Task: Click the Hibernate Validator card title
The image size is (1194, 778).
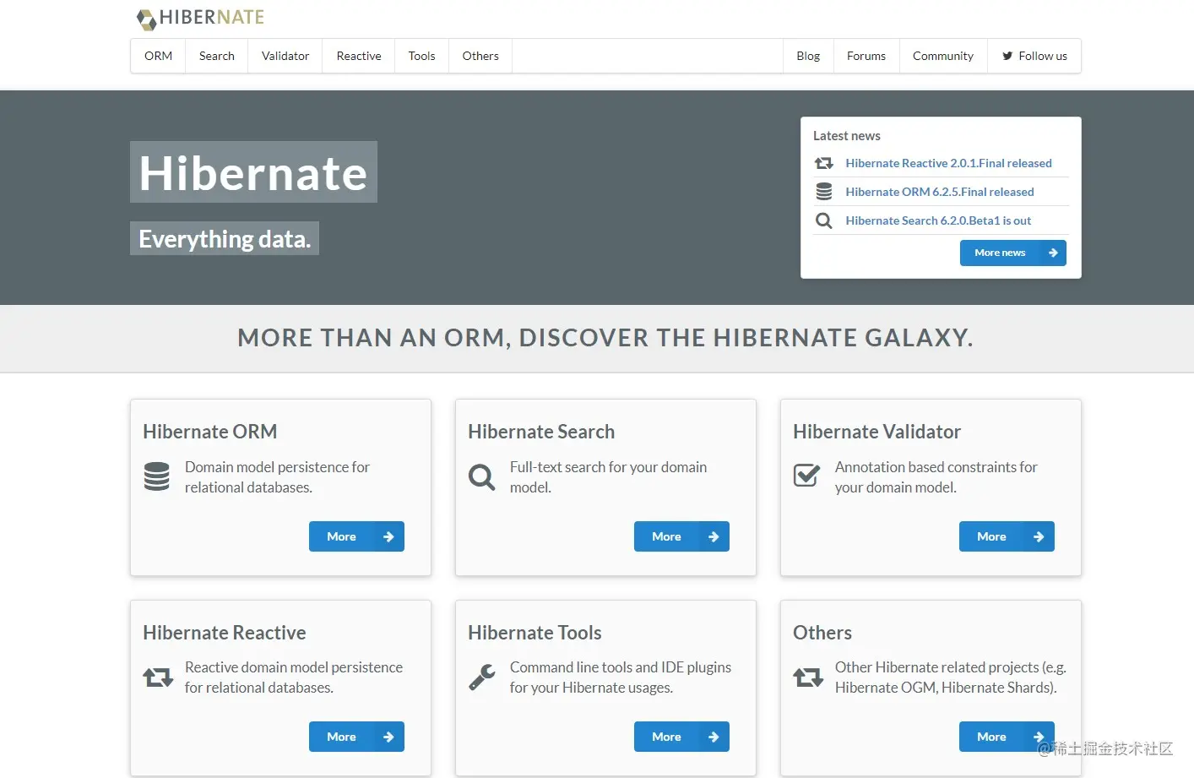Action: tap(877, 432)
